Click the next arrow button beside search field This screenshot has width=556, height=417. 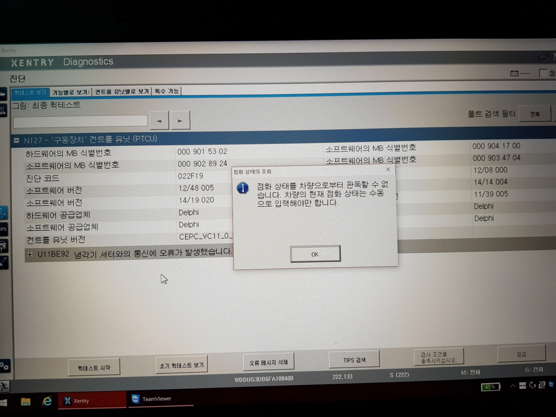coord(180,121)
